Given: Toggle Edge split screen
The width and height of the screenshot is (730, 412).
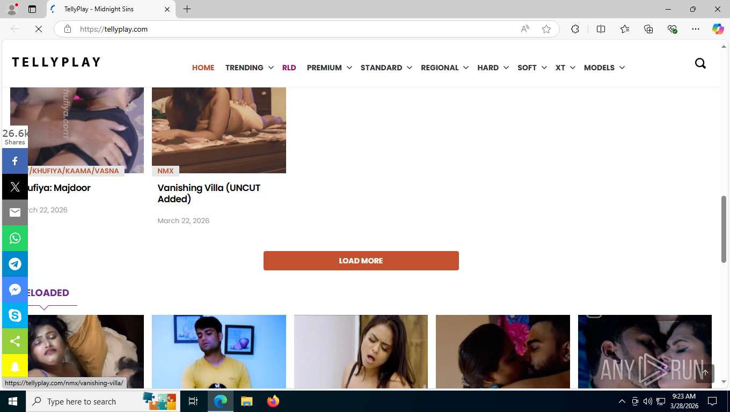Looking at the screenshot, I should coord(601,29).
